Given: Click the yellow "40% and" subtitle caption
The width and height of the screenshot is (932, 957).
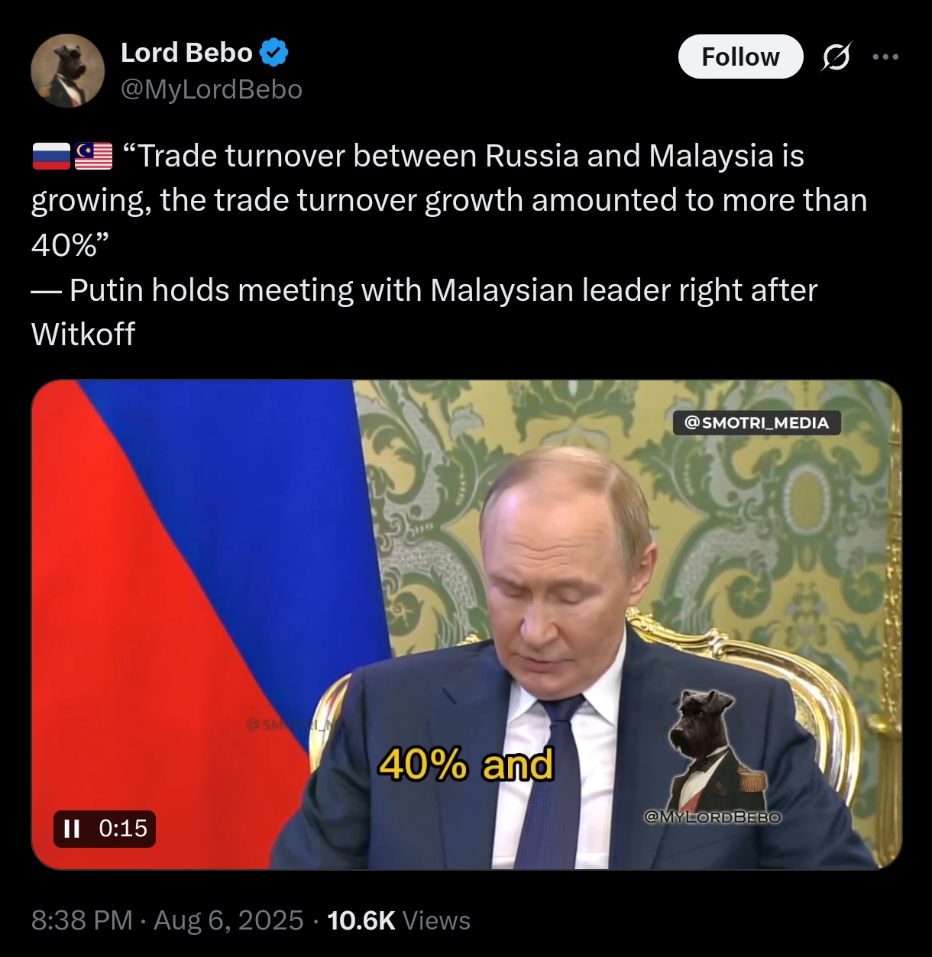Looking at the screenshot, I should click(466, 764).
